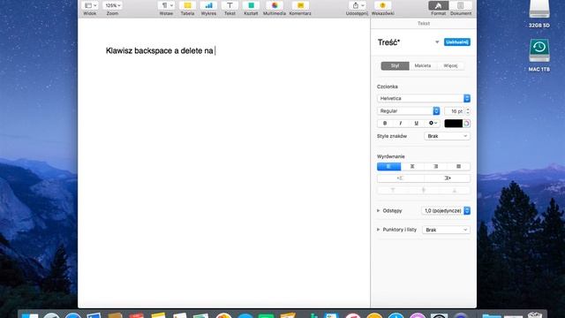Open the 125% Zoom dropdown
This screenshot has height=318, width=565.
tap(112, 5)
